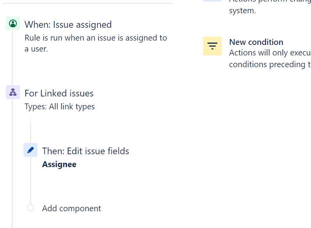The image size is (311, 228).
Task: Open the For Linked issues branch
Action: point(59,93)
